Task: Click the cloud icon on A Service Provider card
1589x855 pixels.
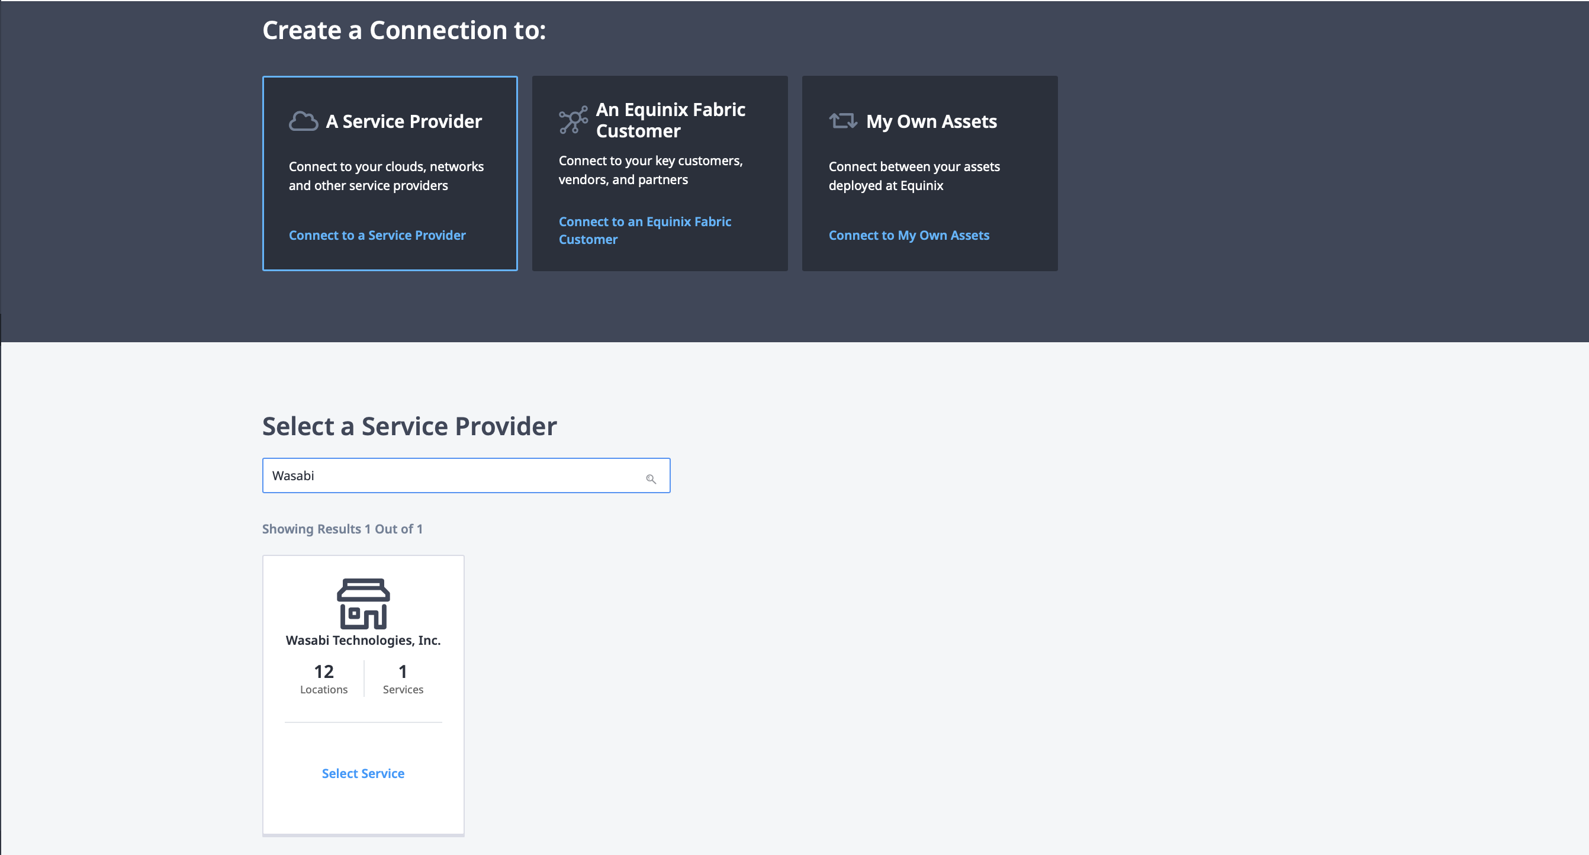Action: pos(304,121)
